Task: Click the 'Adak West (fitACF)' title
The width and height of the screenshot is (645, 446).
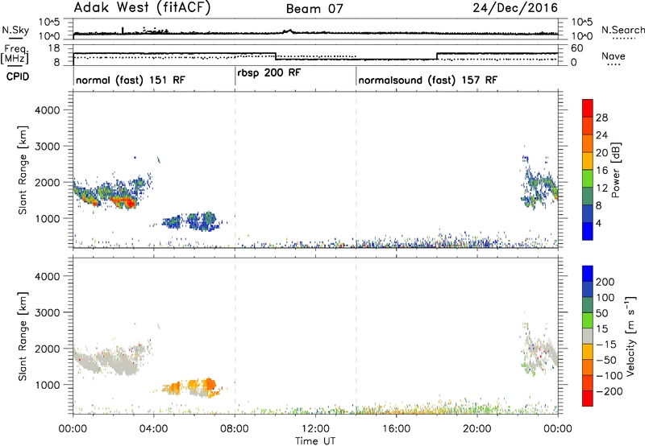Action: pos(142,8)
